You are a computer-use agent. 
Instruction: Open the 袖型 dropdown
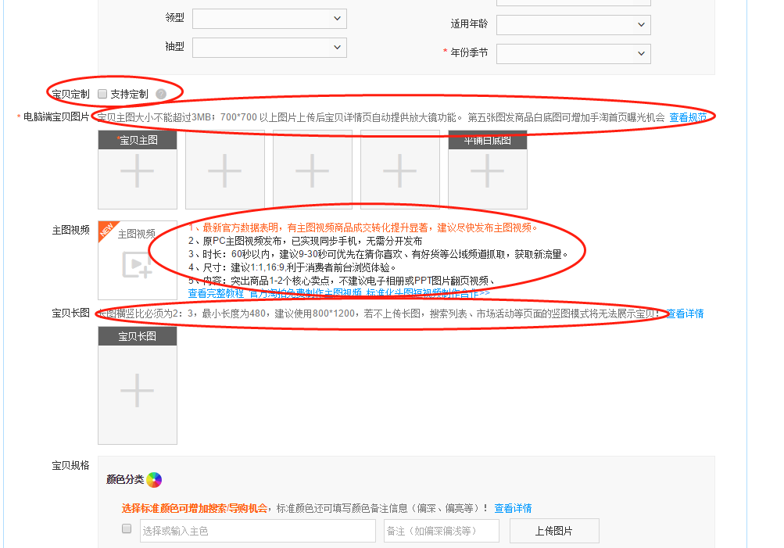coord(269,47)
